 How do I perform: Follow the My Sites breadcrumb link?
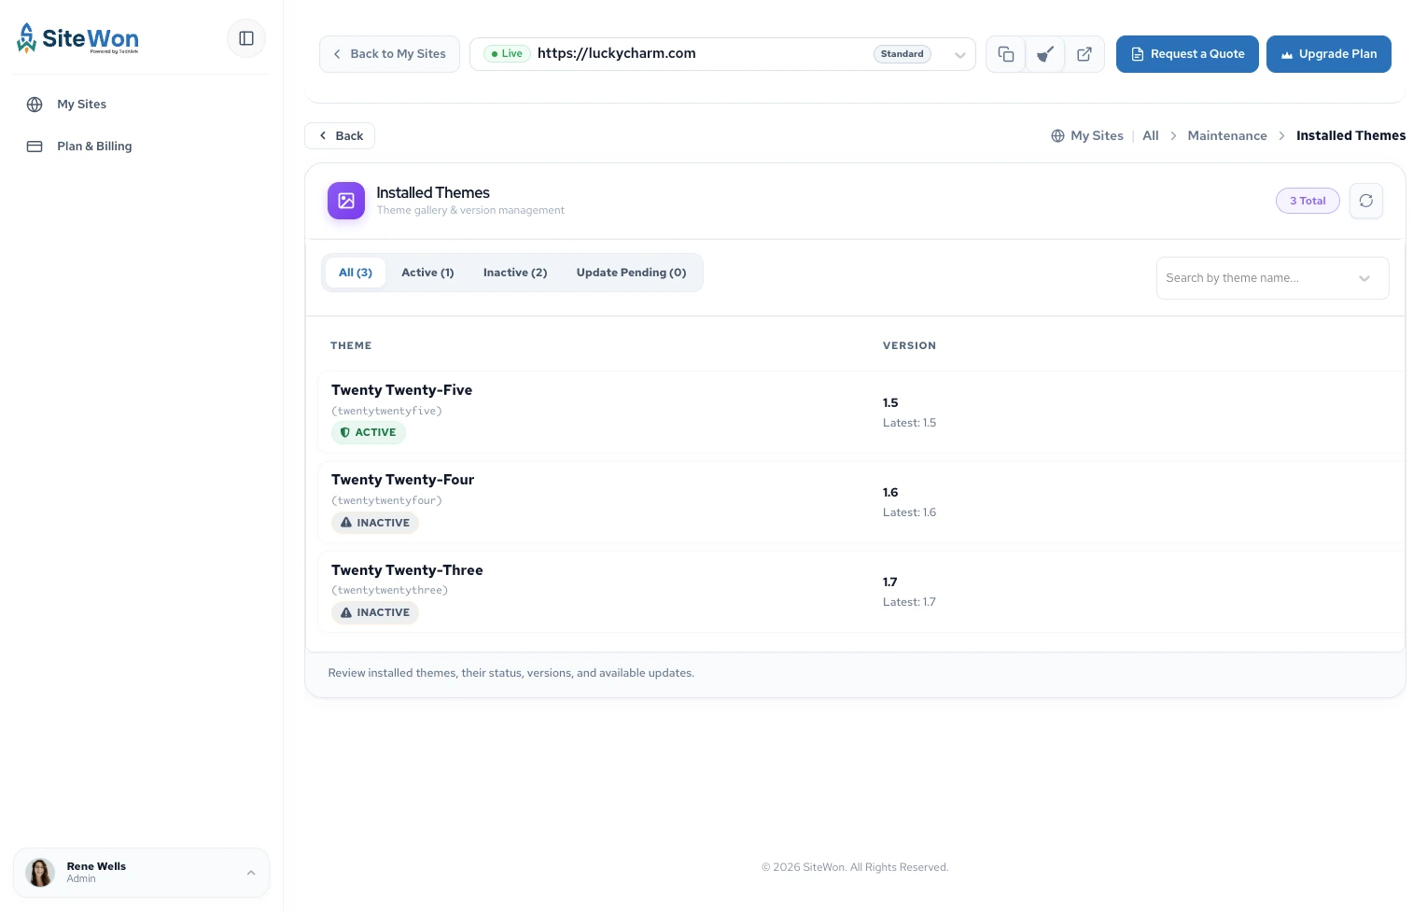[1097, 136]
